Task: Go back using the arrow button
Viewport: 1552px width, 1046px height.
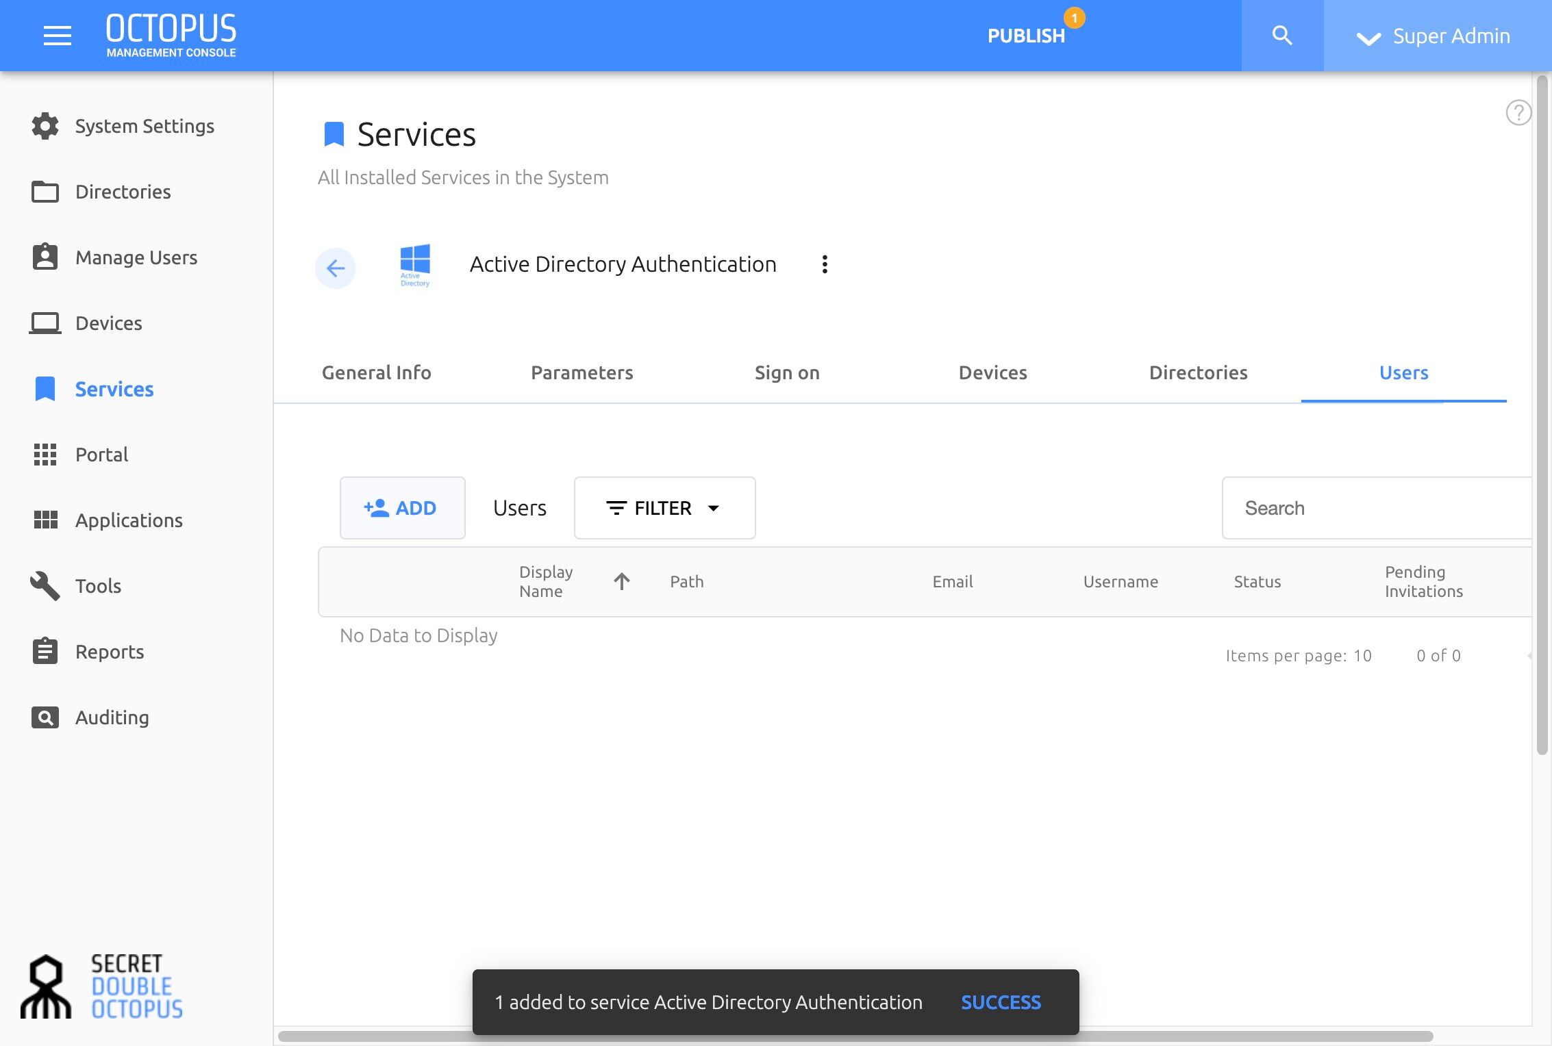Action: pos(336,268)
